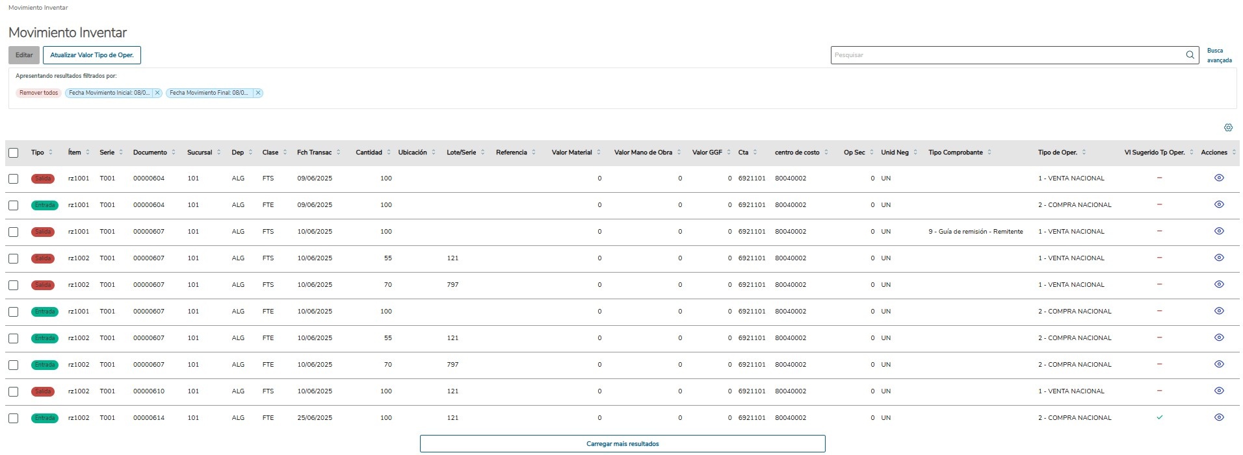
Task: Remove Fecha Movimiento Inicial filter chip
Action: (157, 93)
